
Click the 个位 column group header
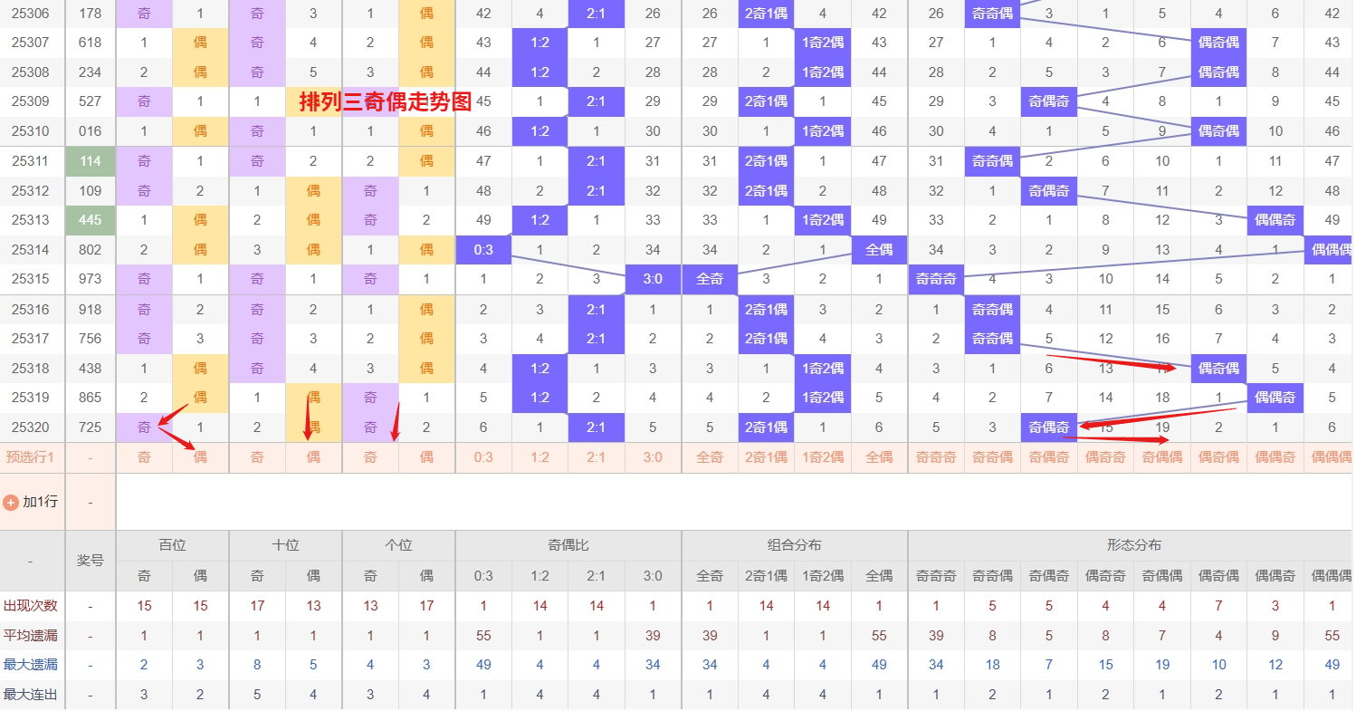398,545
